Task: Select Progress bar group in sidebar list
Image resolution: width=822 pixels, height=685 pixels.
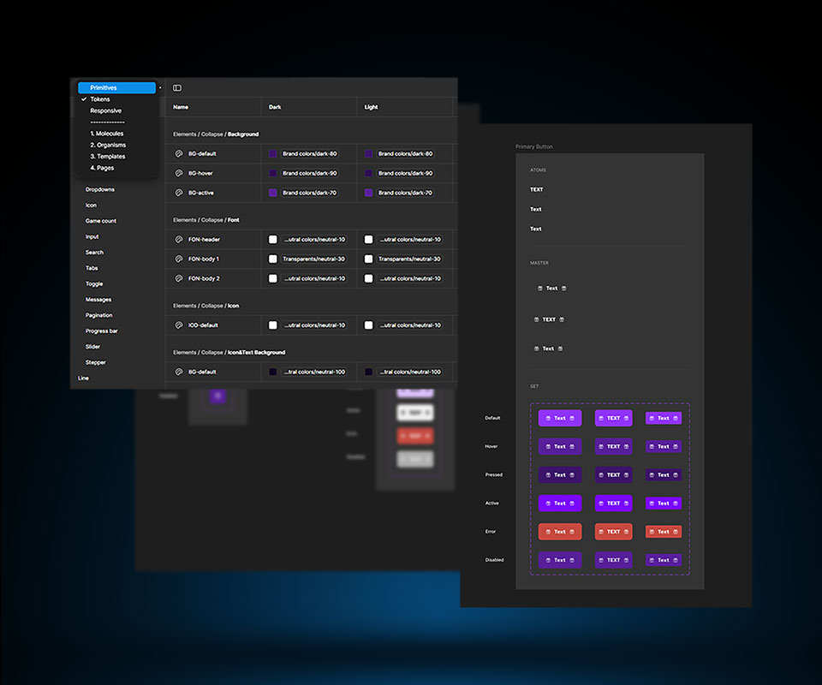Action: (101, 331)
